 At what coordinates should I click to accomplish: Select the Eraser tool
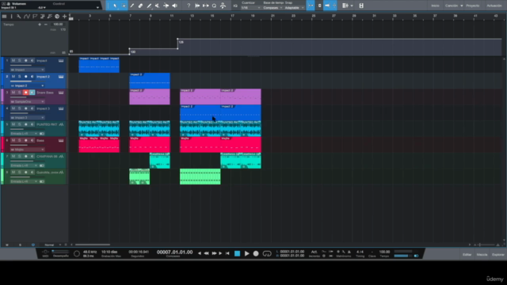[140, 6]
